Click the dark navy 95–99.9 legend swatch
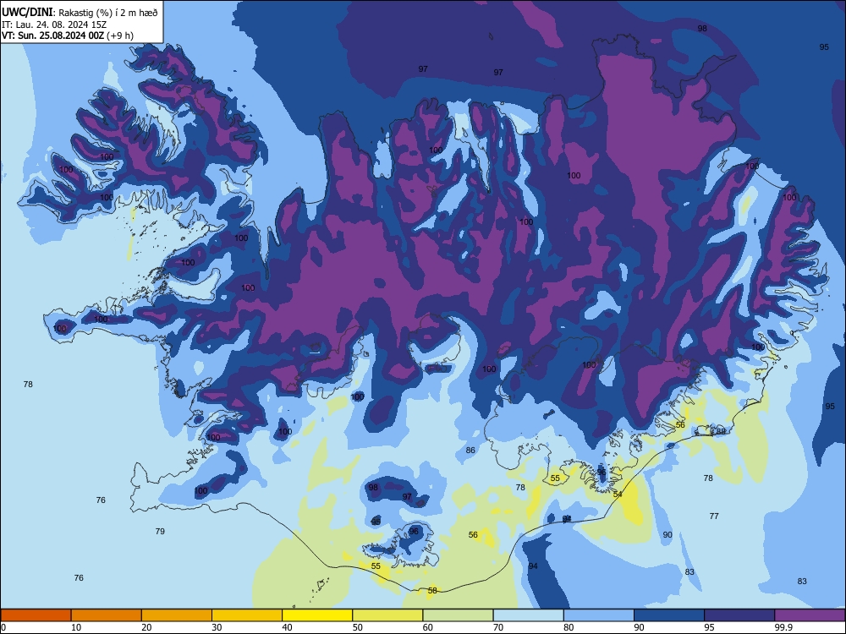Screen dimensions: 846x634 [739, 615]
